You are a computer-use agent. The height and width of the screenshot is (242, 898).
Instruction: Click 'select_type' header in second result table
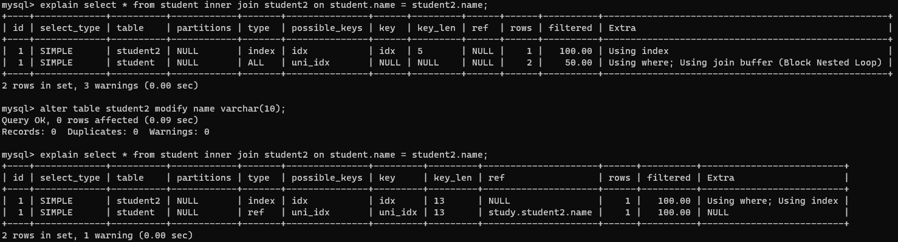tap(69, 178)
